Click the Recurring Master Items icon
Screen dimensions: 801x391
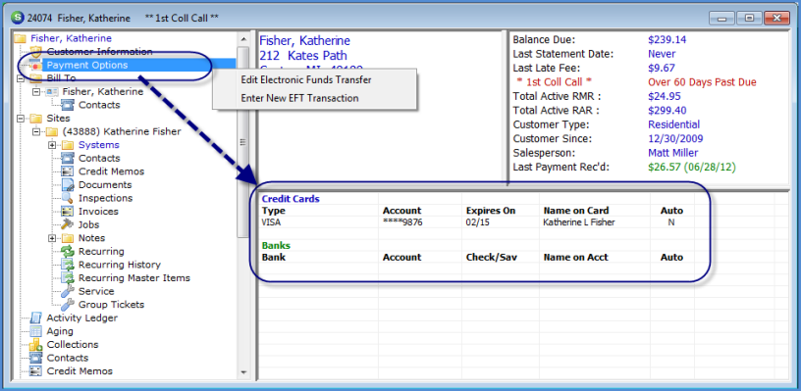68,278
